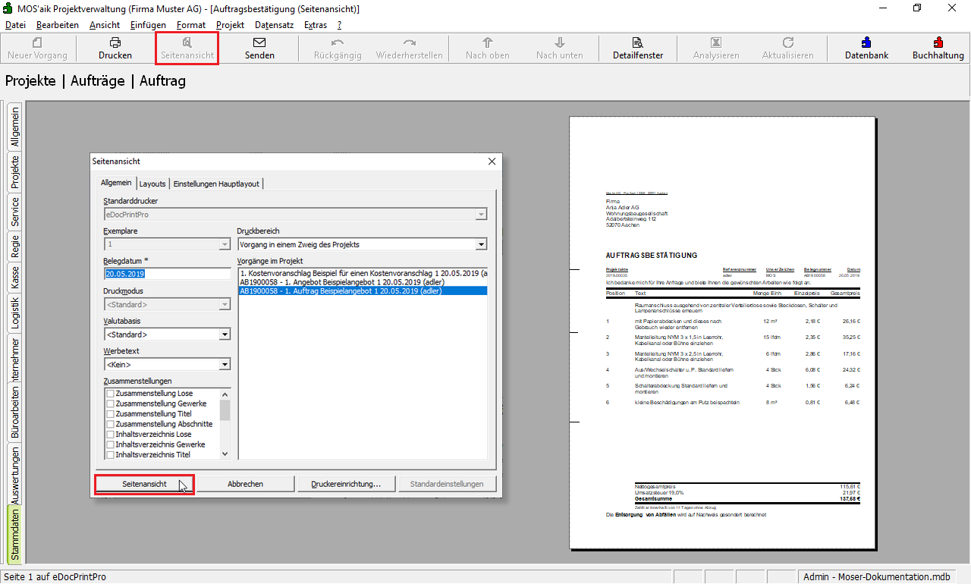
Task: Switch to the Layouts tab
Action: pyautogui.click(x=152, y=184)
